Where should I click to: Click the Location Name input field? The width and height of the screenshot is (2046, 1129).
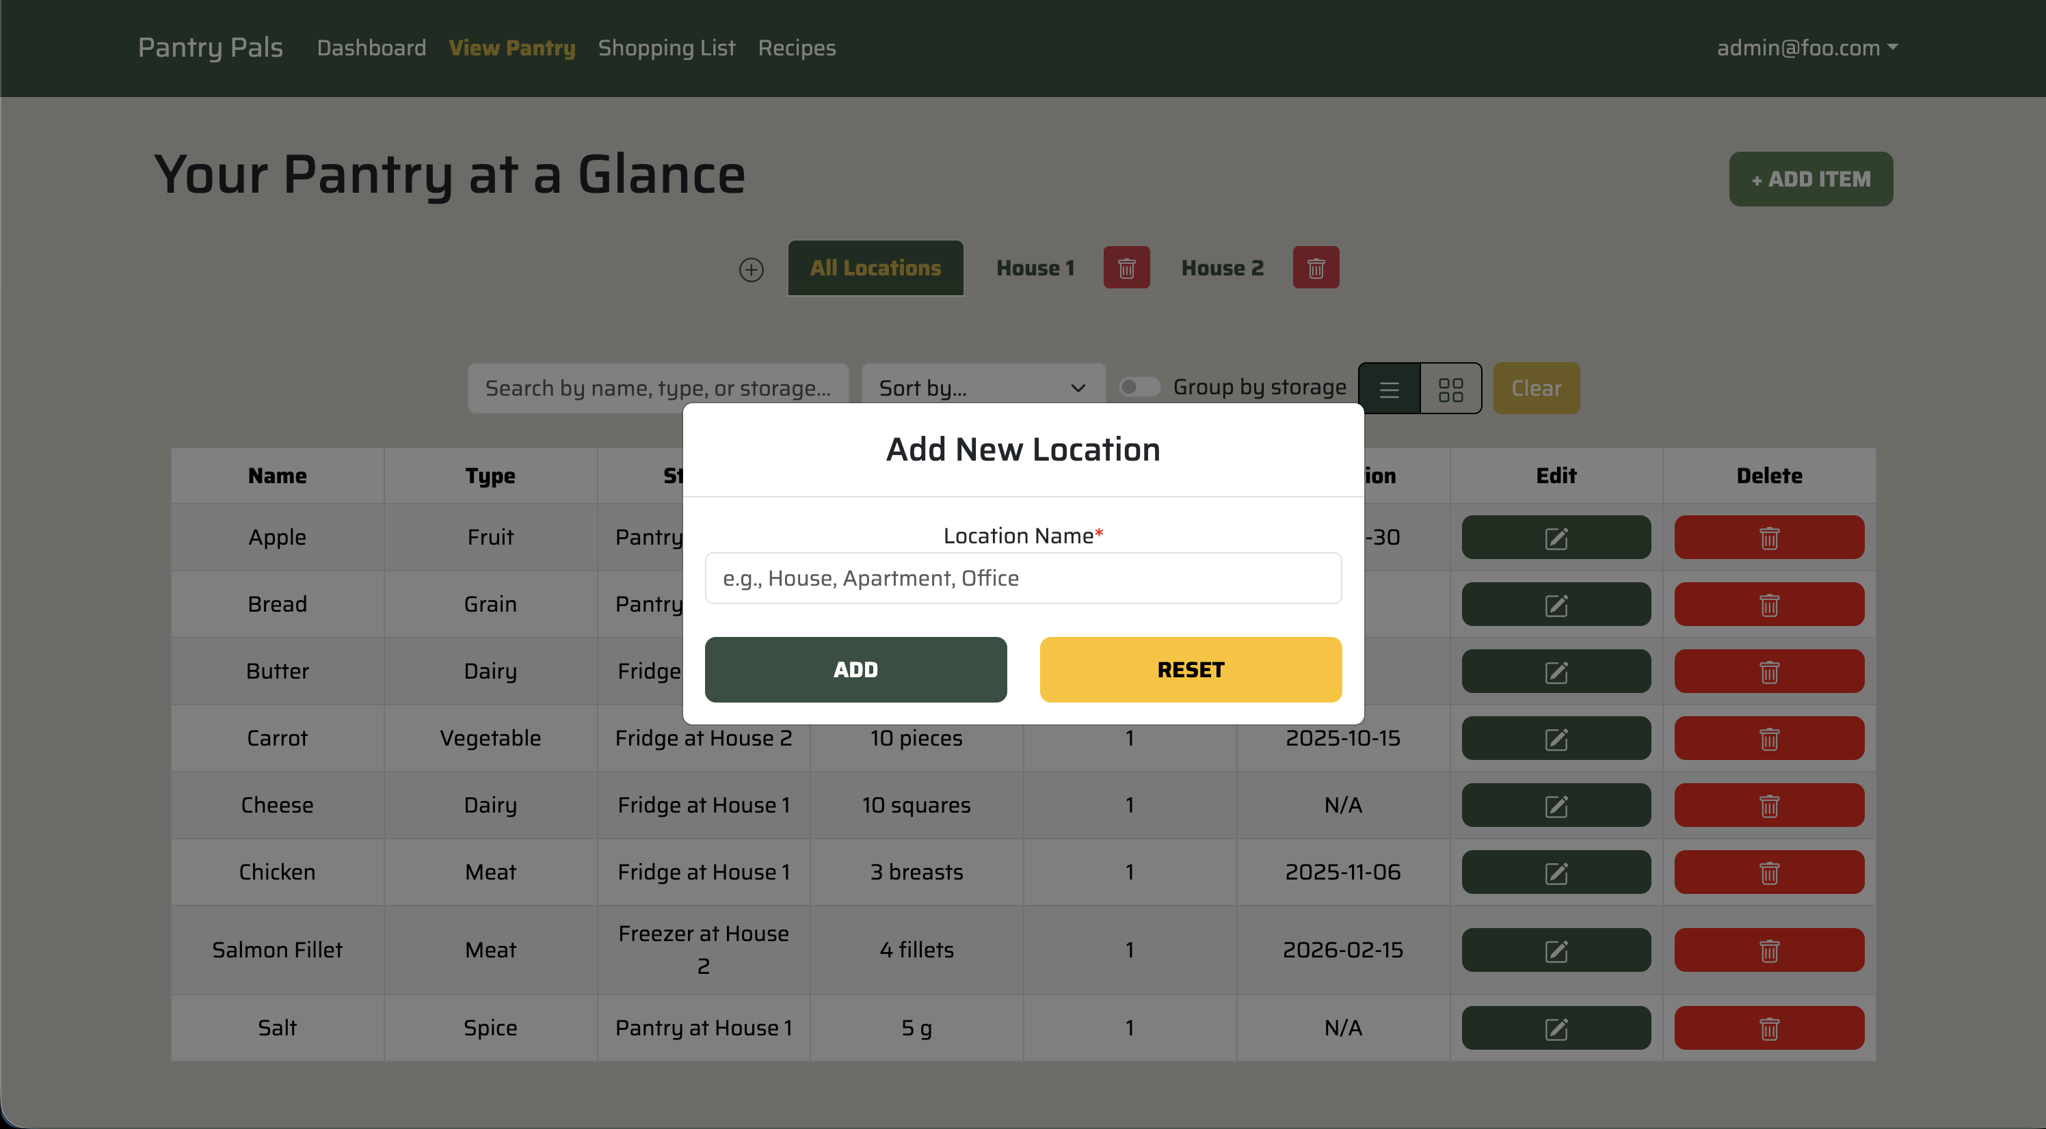pyautogui.click(x=1022, y=578)
